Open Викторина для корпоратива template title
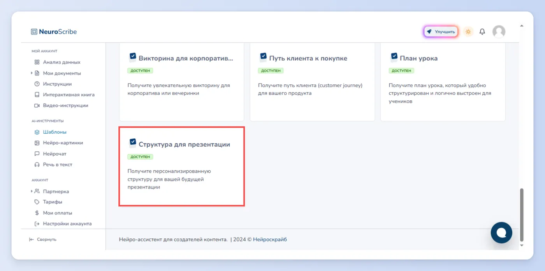This screenshot has height=271, width=545. pos(186,58)
